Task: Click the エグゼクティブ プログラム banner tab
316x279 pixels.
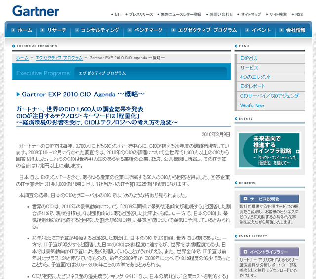Action: click(x=102, y=73)
